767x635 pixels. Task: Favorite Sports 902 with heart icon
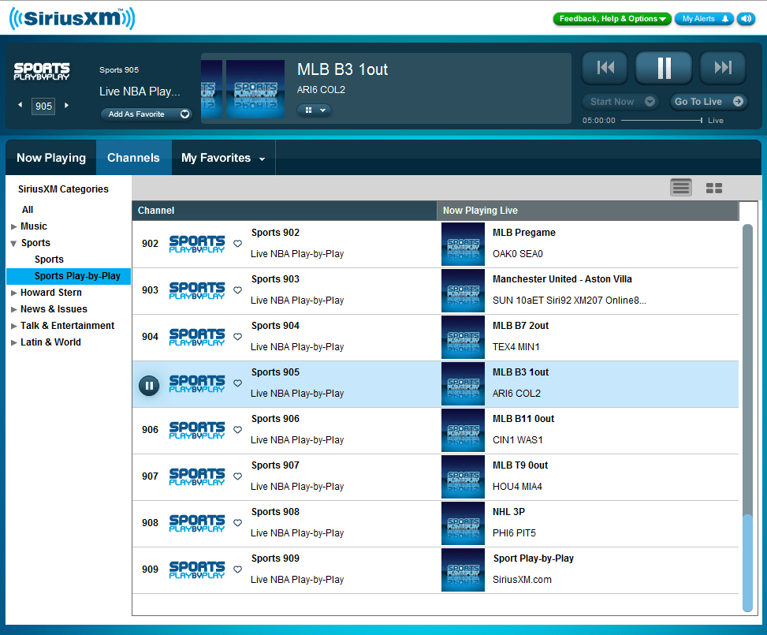pyautogui.click(x=238, y=243)
